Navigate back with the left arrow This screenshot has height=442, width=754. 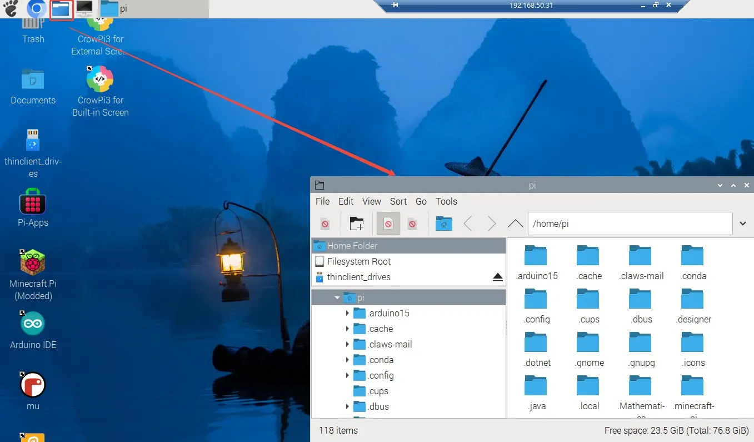coord(468,224)
